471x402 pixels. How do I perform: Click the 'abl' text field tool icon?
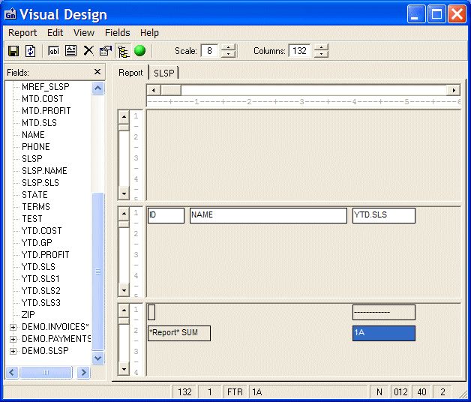54,51
